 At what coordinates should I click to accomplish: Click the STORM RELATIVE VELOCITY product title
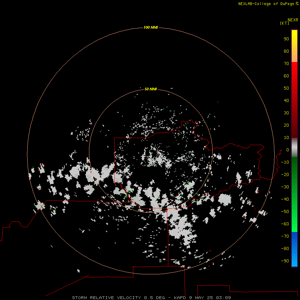coord(106,298)
